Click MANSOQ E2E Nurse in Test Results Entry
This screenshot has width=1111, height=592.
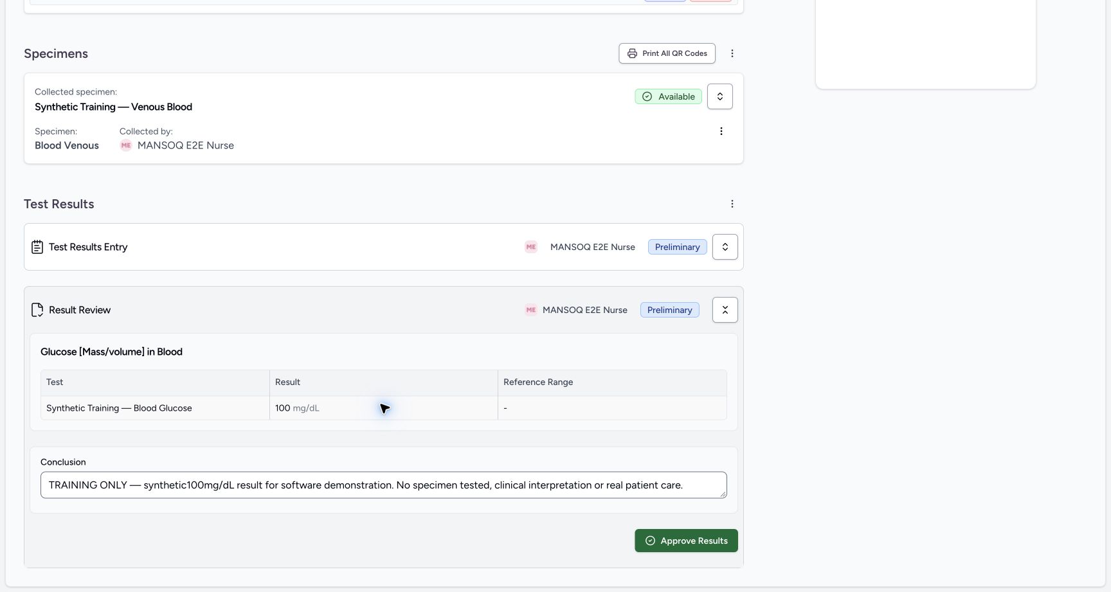(593, 247)
